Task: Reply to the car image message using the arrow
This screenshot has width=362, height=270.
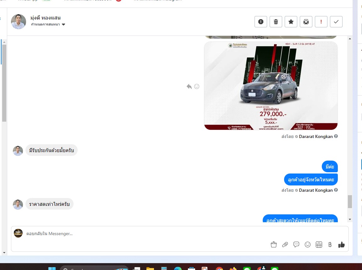Action: click(x=189, y=86)
